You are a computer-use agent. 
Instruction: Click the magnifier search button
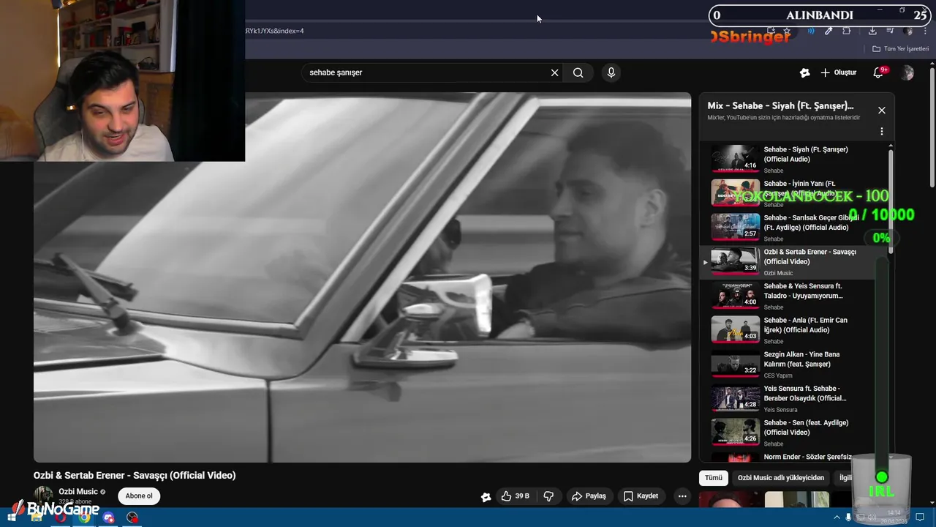pos(578,72)
